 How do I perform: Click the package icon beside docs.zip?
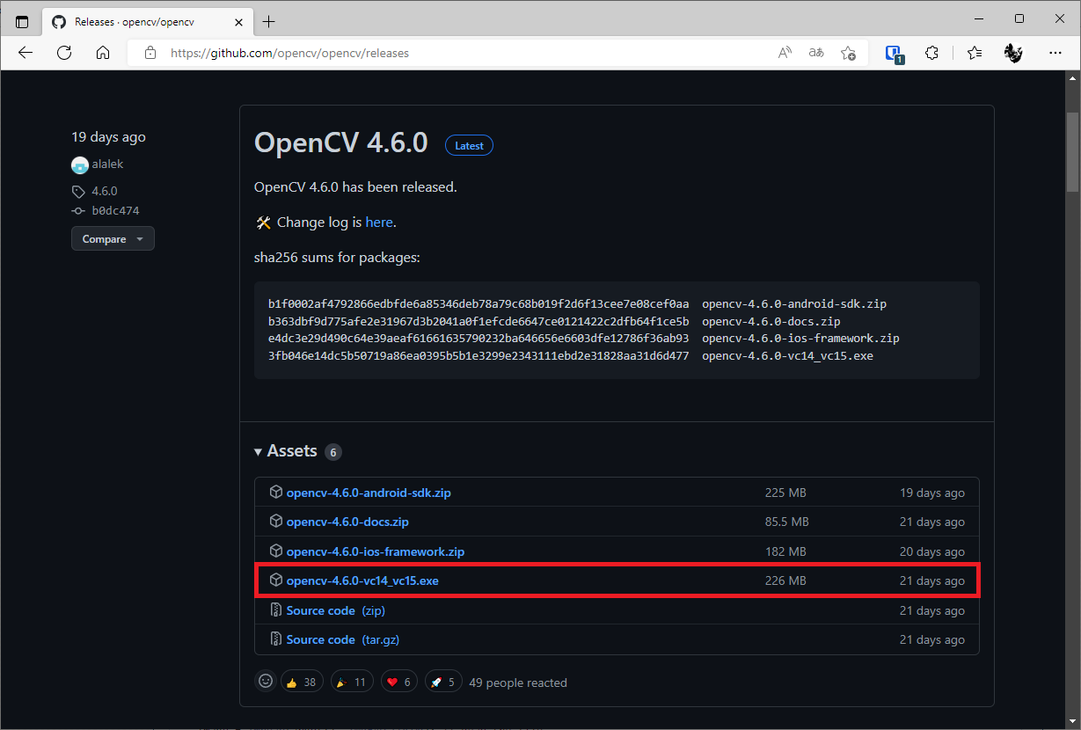(x=275, y=522)
